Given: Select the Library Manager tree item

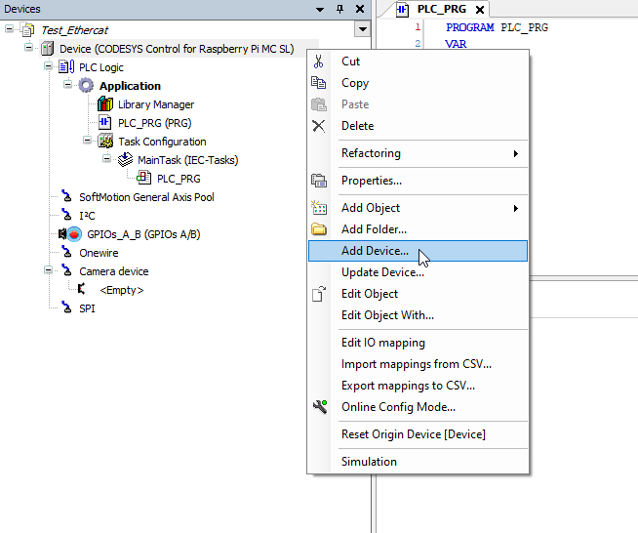Looking at the screenshot, I should pos(156,104).
